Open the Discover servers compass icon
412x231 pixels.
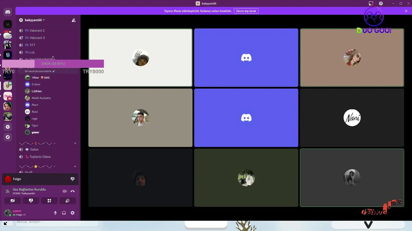click(x=8, y=137)
